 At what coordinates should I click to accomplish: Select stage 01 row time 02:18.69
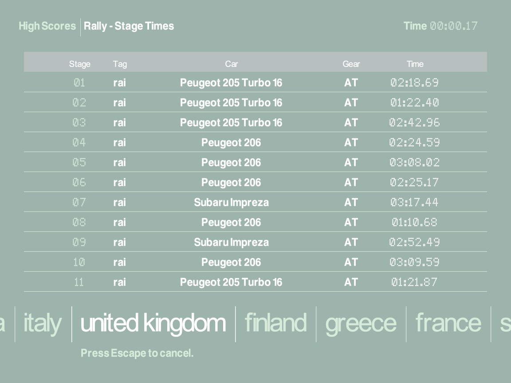pos(414,83)
